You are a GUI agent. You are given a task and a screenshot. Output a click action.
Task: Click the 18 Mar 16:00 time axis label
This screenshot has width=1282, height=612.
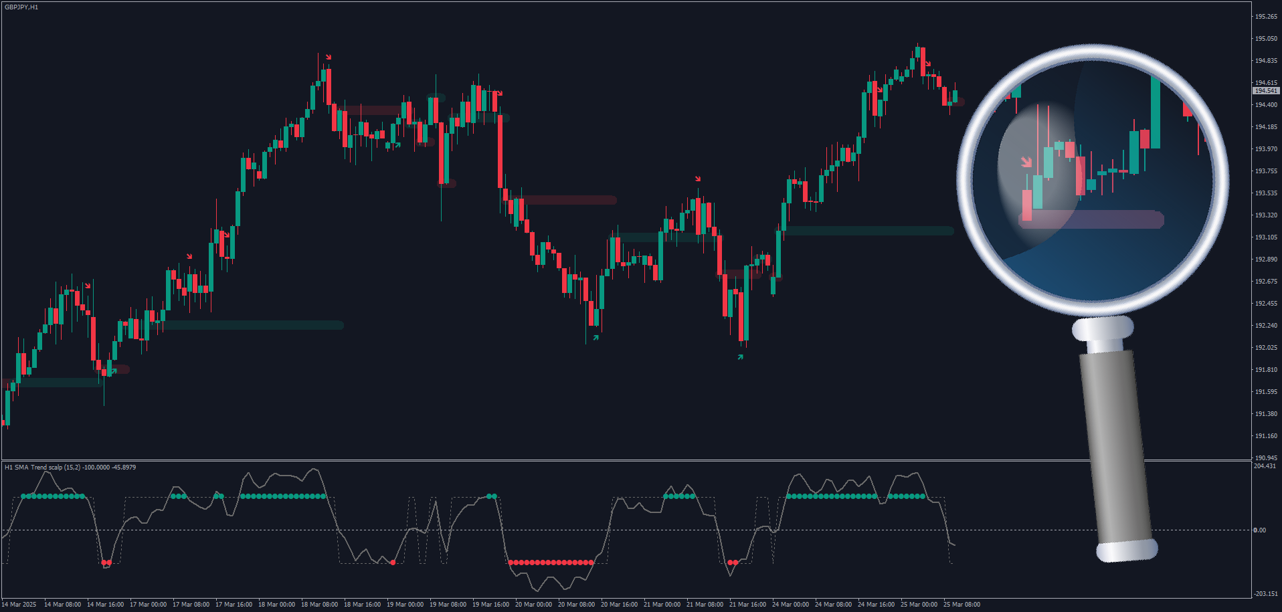point(363,605)
